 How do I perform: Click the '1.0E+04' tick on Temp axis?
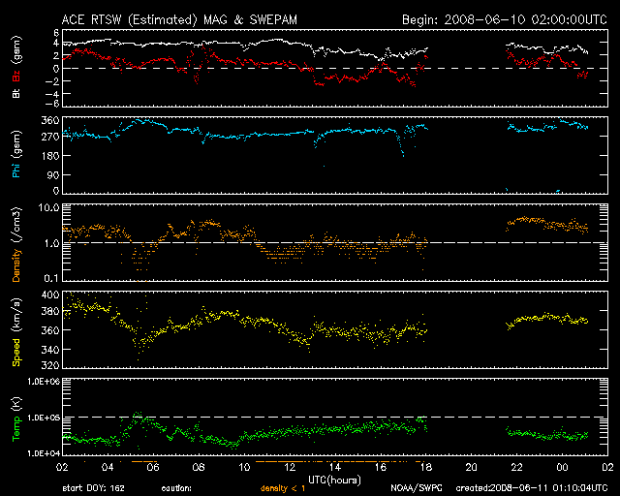pyautogui.click(x=44, y=453)
